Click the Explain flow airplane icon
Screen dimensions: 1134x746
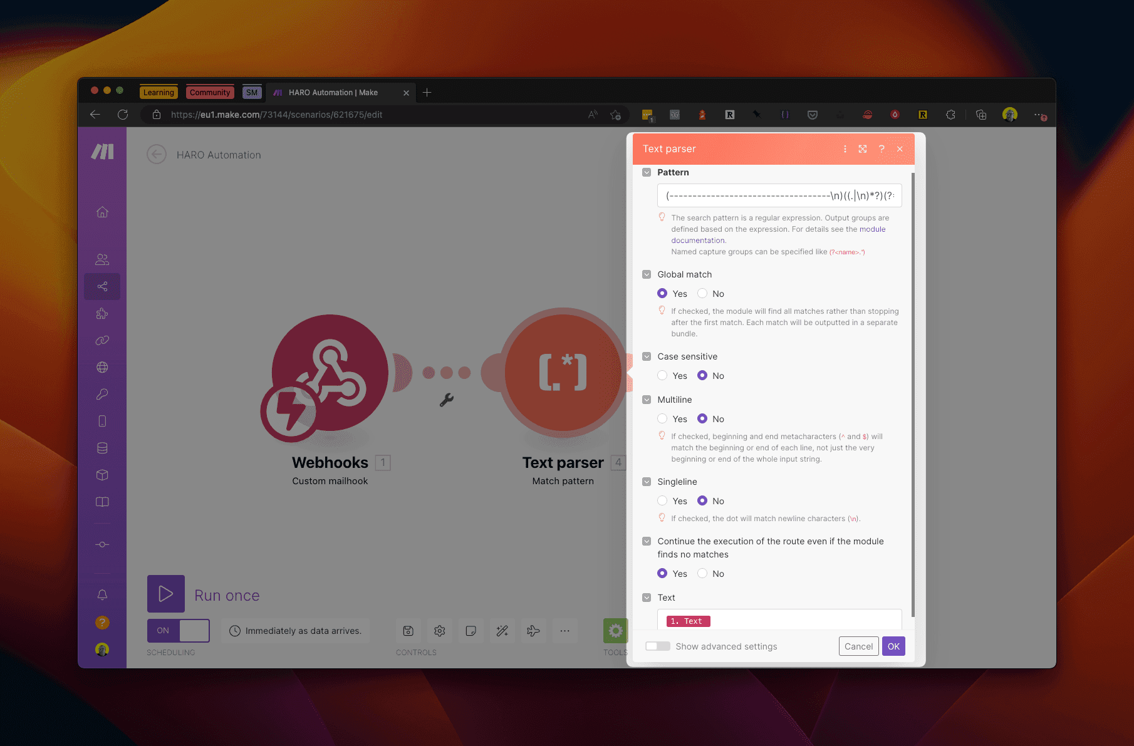pyautogui.click(x=533, y=631)
